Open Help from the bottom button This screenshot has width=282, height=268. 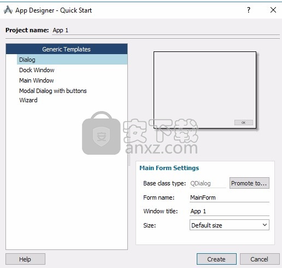pyautogui.click(x=25, y=259)
